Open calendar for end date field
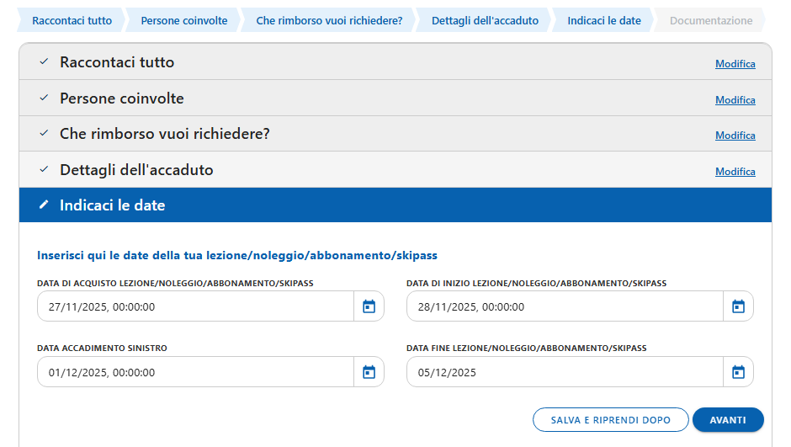Screen dimensions: 791x447 (738, 372)
